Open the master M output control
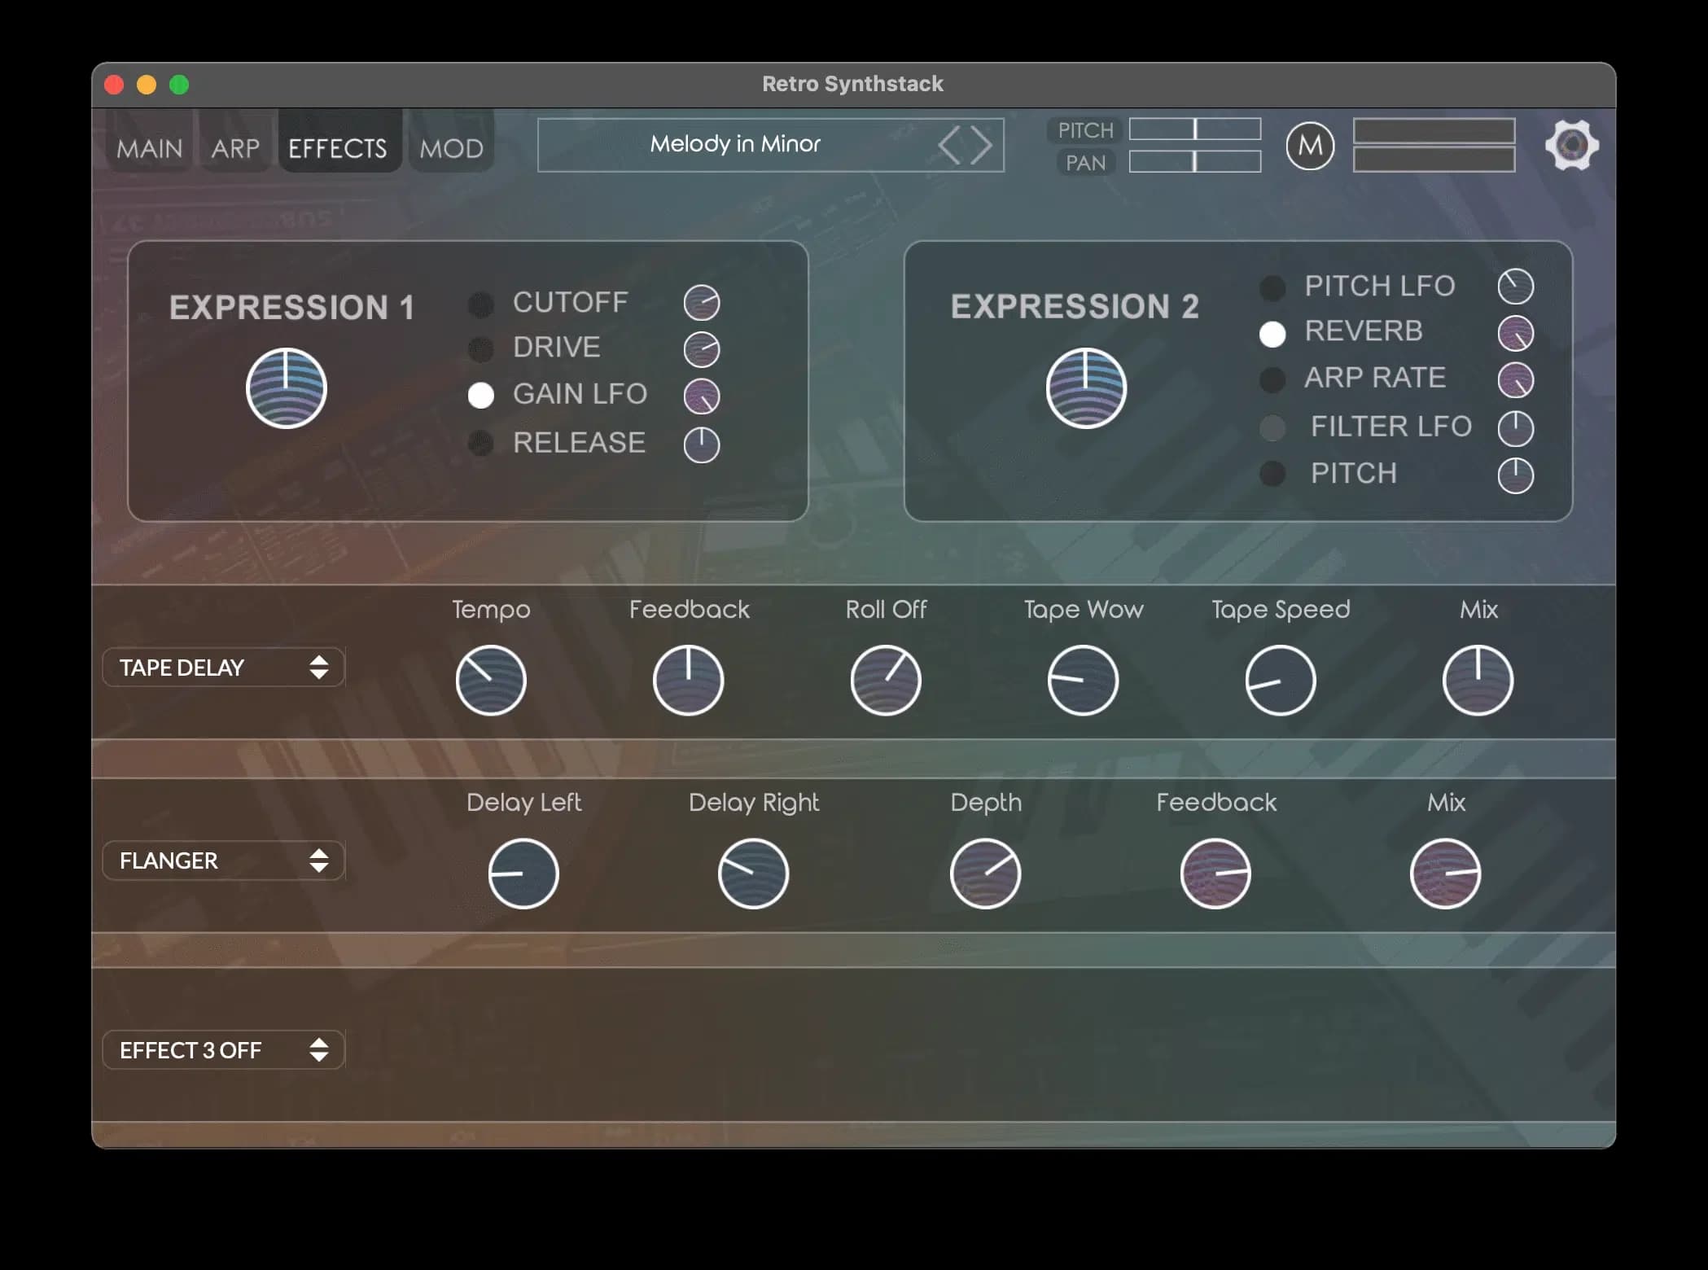The height and width of the screenshot is (1270, 1708). click(1311, 145)
